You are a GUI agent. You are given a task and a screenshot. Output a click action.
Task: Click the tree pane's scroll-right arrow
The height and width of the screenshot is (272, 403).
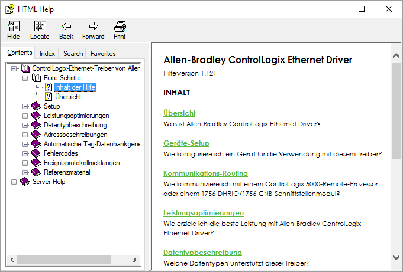135,260
